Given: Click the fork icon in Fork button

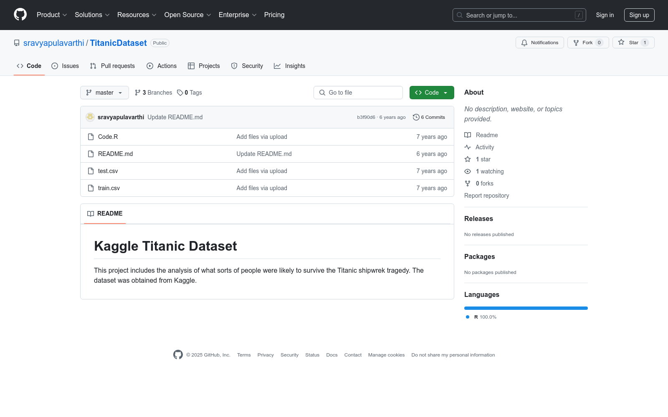Looking at the screenshot, I should click(576, 43).
